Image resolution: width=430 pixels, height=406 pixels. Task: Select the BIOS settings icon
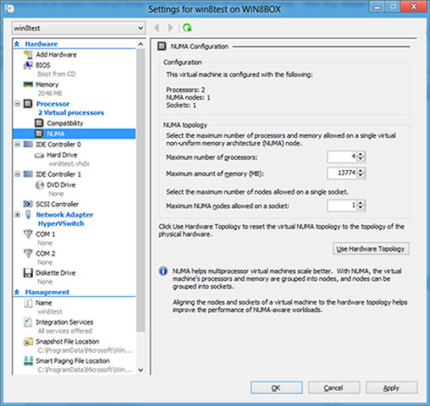[x=28, y=65]
